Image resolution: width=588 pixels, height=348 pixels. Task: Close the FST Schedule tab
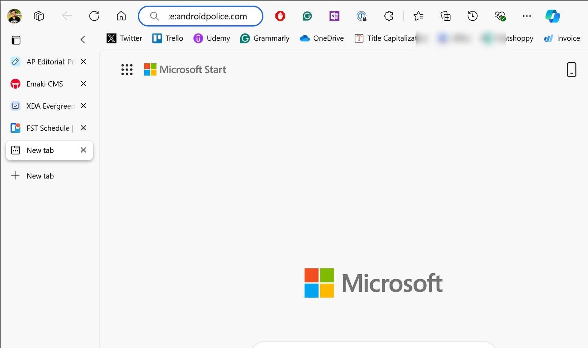(83, 128)
